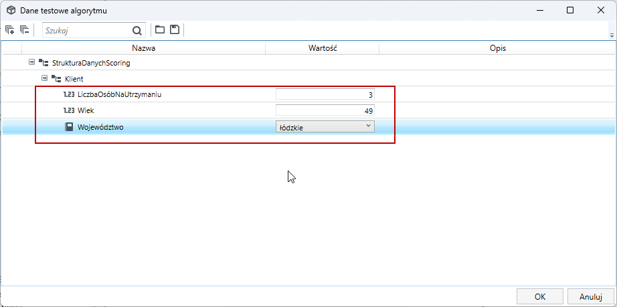Confirm with the OK button
This screenshot has height=307, width=617.
(540, 296)
